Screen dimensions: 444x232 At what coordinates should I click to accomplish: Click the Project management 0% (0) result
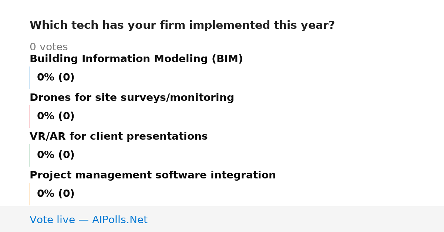point(55,194)
